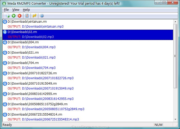Open options via the checklist icon
The image size is (180, 129).
point(27,16)
